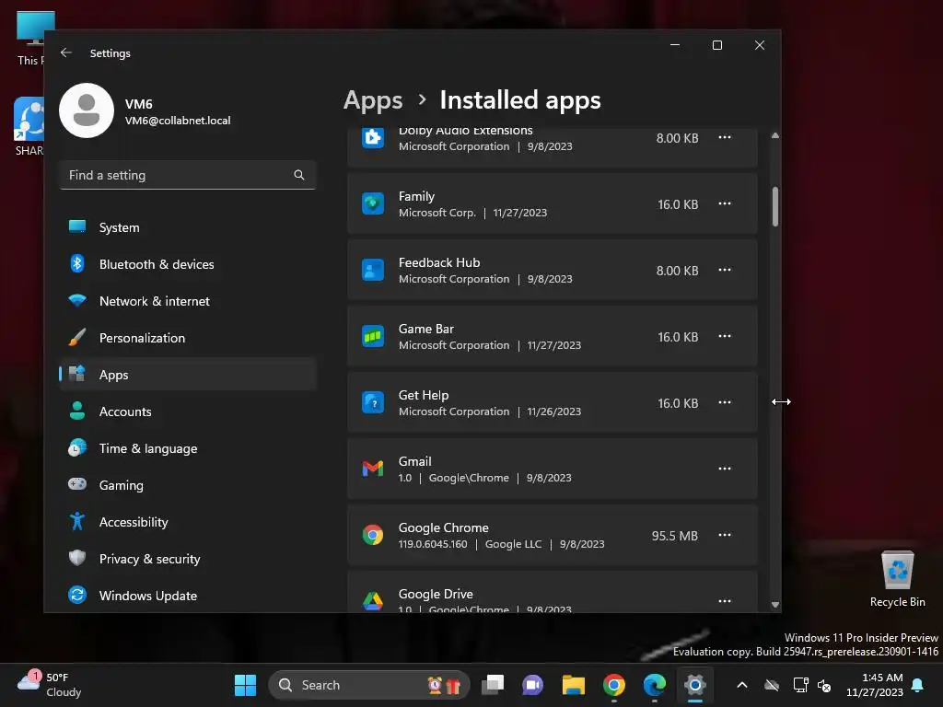Viewport: 943px width, 707px height.
Task: Click the Feedback Hub app icon
Action: point(373,270)
